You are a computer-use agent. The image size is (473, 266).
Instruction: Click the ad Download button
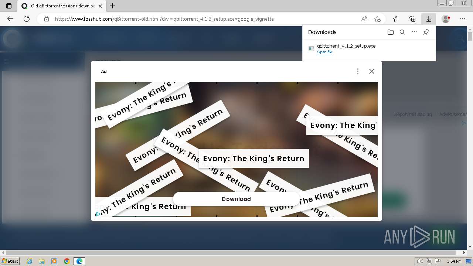[x=236, y=199]
